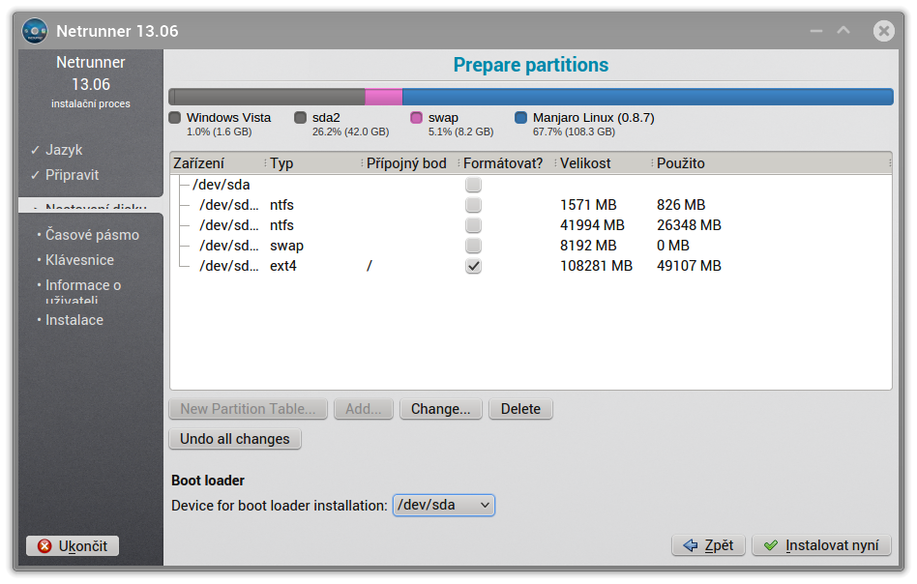The image size is (917, 584).
Task: Click the New Partition Table... button
Action: pos(248,409)
